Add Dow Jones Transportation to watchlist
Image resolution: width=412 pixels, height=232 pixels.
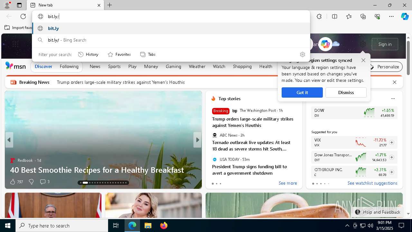coord(392,157)
